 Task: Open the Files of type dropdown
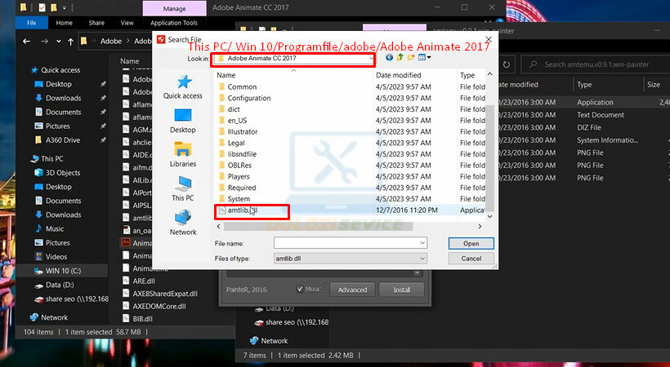pos(422,259)
